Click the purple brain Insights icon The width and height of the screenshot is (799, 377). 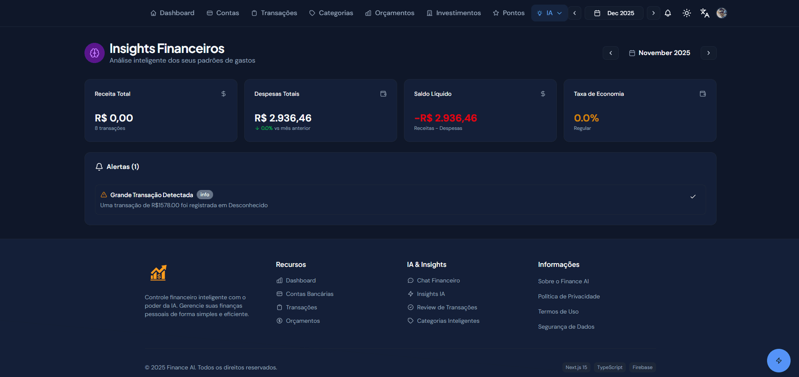(95, 53)
